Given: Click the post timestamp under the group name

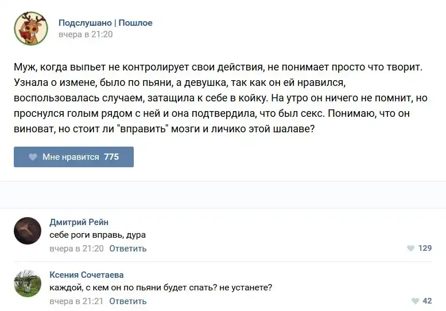Looking at the screenshot, I should [x=86, y=34].
